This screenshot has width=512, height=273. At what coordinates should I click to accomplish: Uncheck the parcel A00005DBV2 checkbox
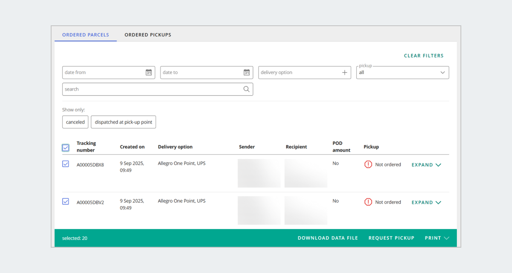click(65, 201)
